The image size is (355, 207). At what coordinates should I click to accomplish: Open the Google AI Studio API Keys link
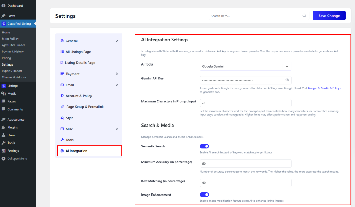[x=324, y=88]
